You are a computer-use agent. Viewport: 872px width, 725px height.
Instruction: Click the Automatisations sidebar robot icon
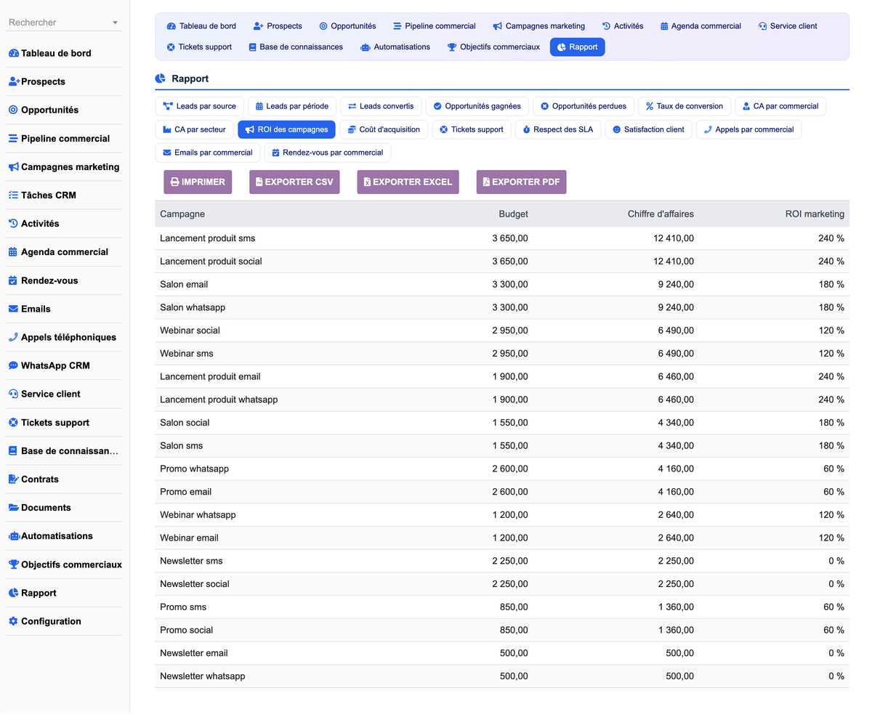[x=14, y=536]
